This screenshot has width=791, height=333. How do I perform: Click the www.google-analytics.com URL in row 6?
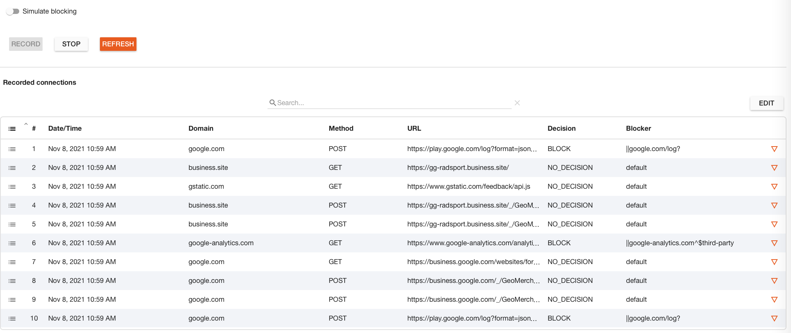click(x=473, y=243)
